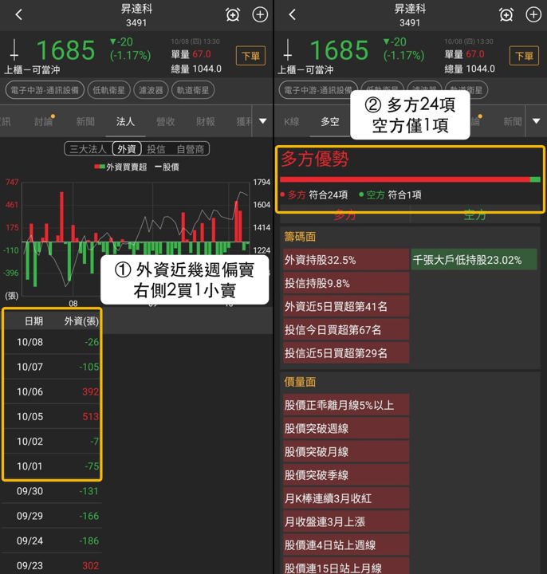Select the 10/08 row showing -26

pos(53,342)
